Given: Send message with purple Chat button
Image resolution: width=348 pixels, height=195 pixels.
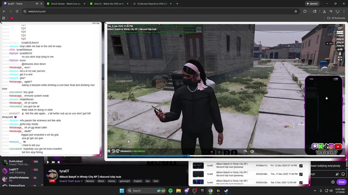Looking at the screenshot, I should 341,182.
